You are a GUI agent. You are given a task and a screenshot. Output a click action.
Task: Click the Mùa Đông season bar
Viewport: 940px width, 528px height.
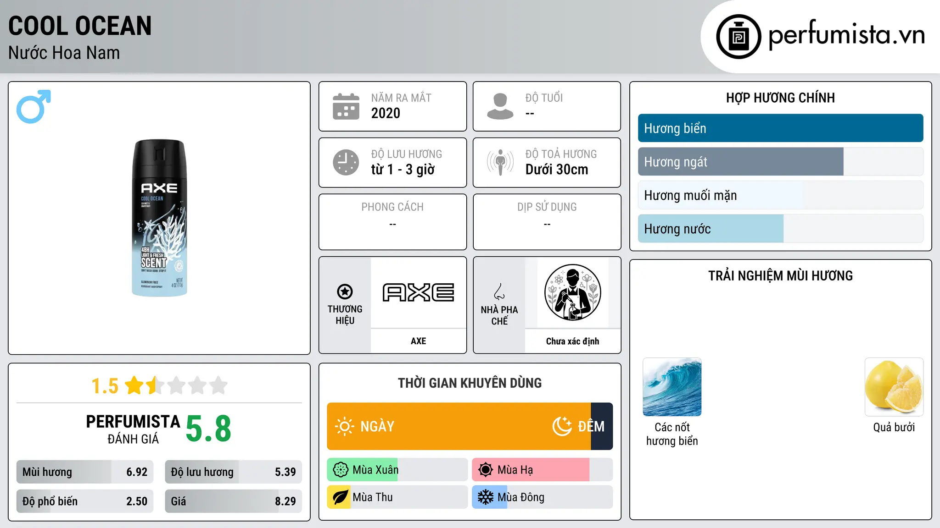[x=543, y=497]
